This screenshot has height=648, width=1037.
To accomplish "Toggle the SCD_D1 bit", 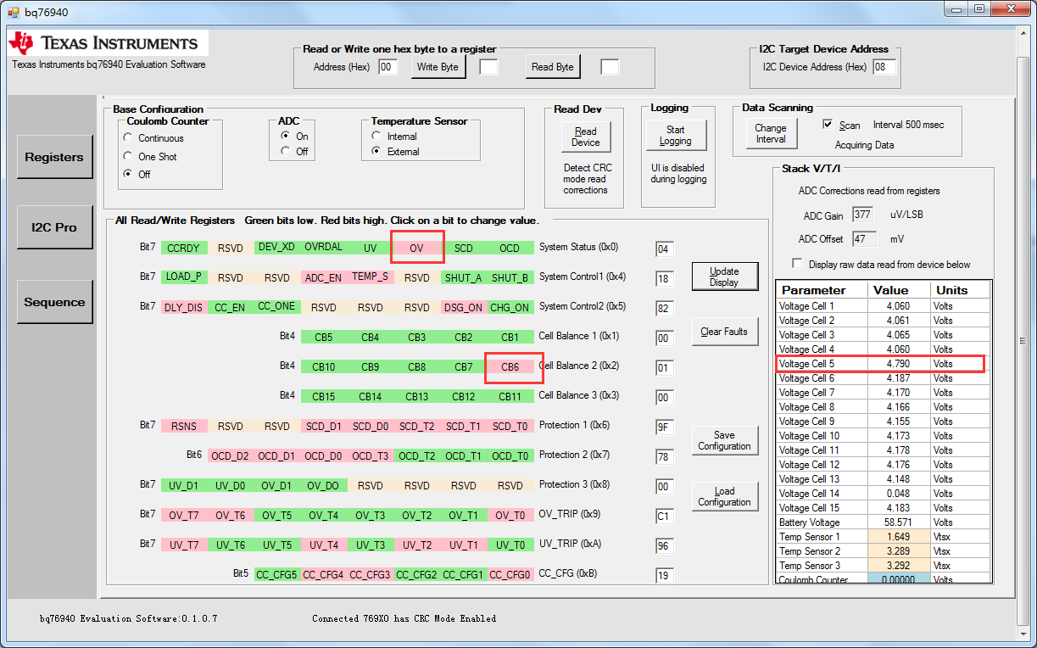I will point(324,426).
